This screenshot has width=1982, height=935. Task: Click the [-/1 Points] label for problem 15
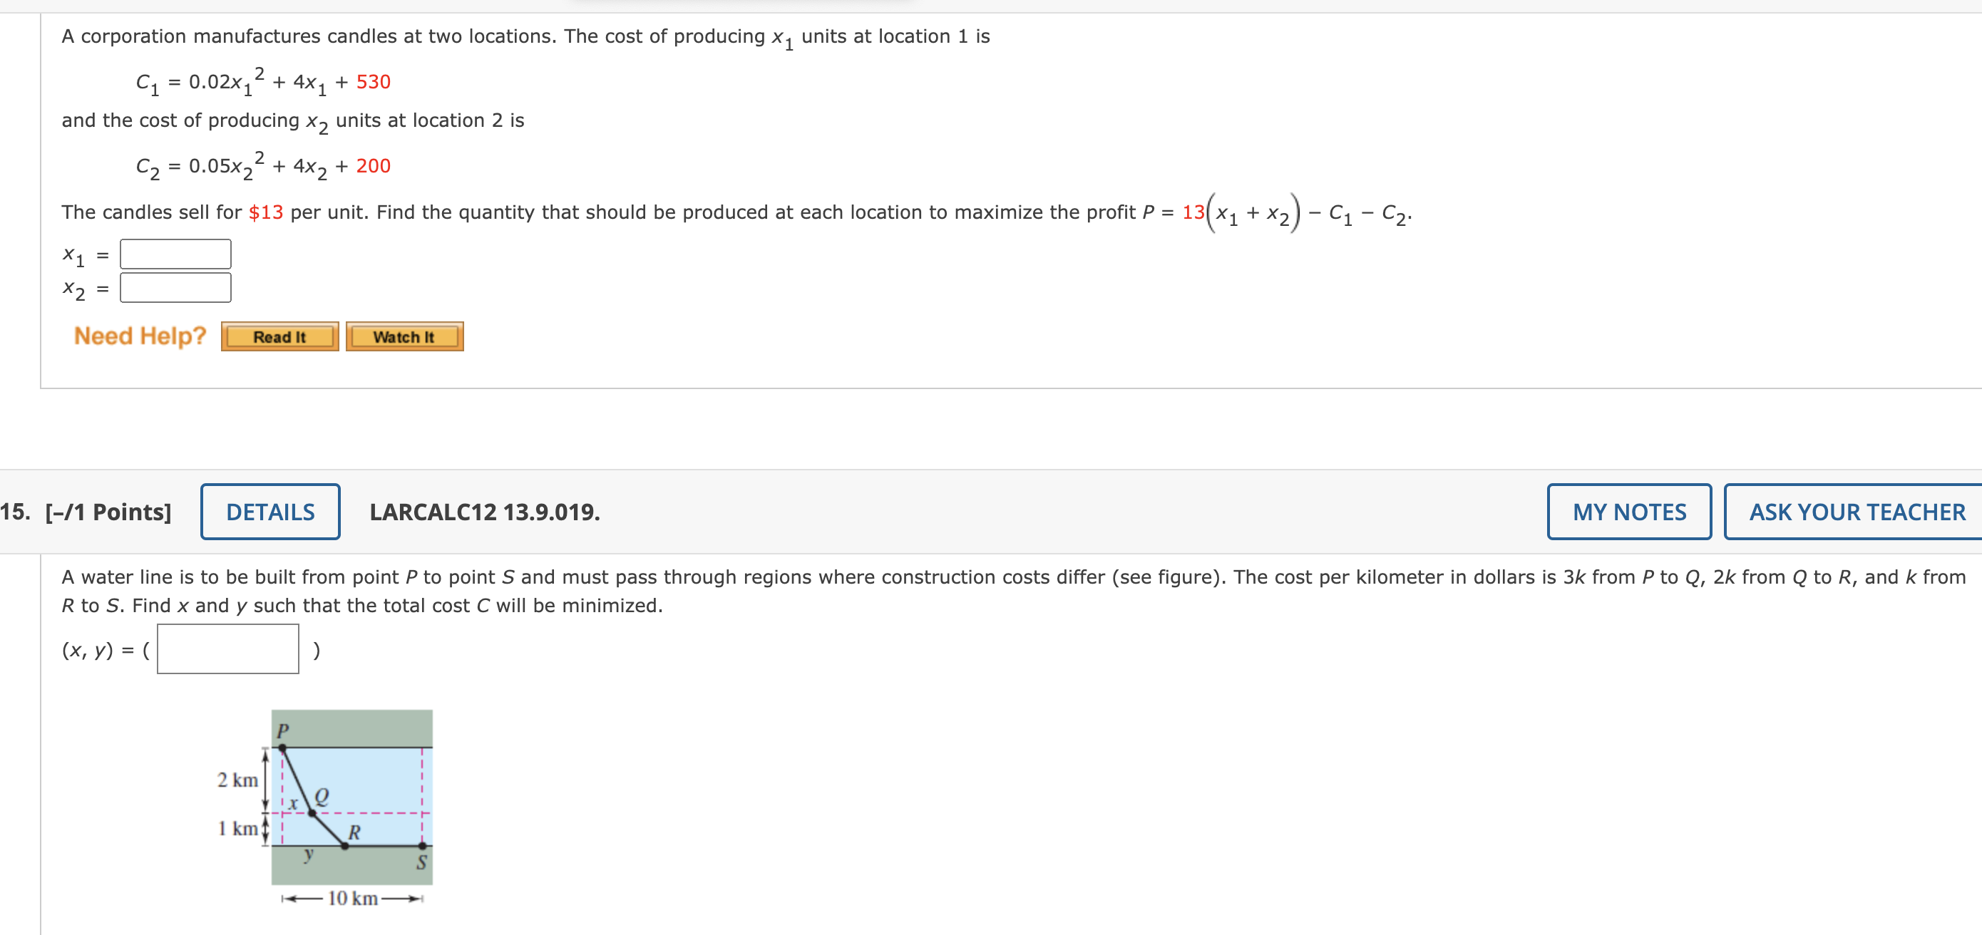(108, 512)
